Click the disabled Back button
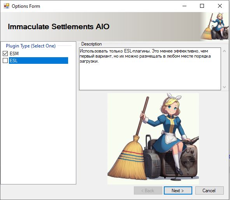Viewport: 230px width, 200px height. pos(148,191)
